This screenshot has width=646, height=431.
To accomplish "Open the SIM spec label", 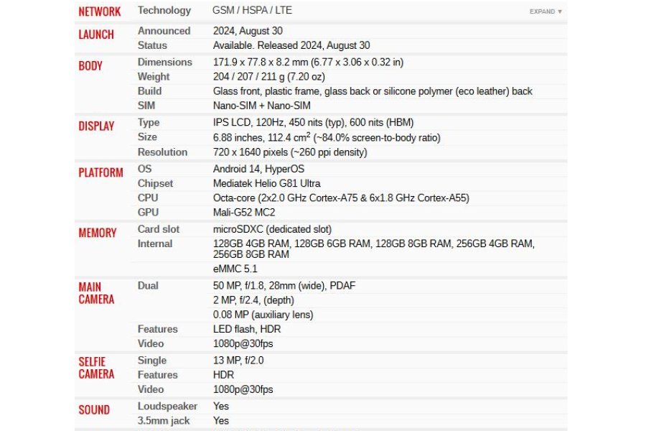I will tap(146, 106).
